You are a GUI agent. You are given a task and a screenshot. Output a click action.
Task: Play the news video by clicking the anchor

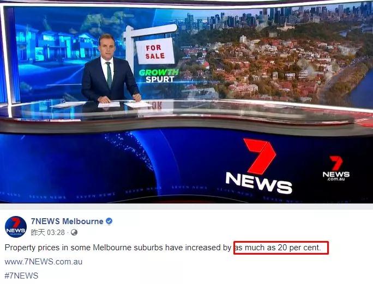pyautogui.click(x=110, y=69)
